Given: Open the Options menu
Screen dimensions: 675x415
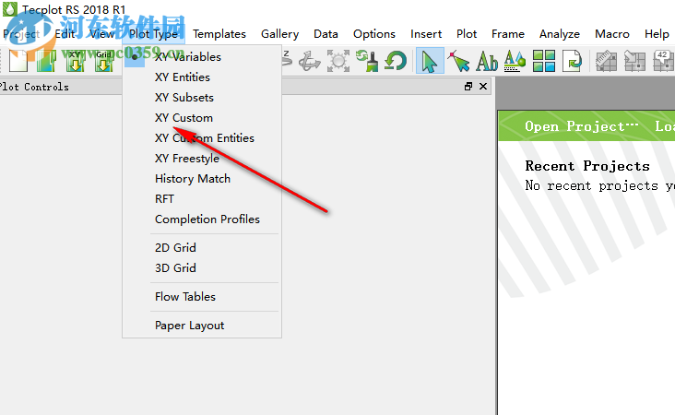Looking at the screenshot, I should pos(374,34).
